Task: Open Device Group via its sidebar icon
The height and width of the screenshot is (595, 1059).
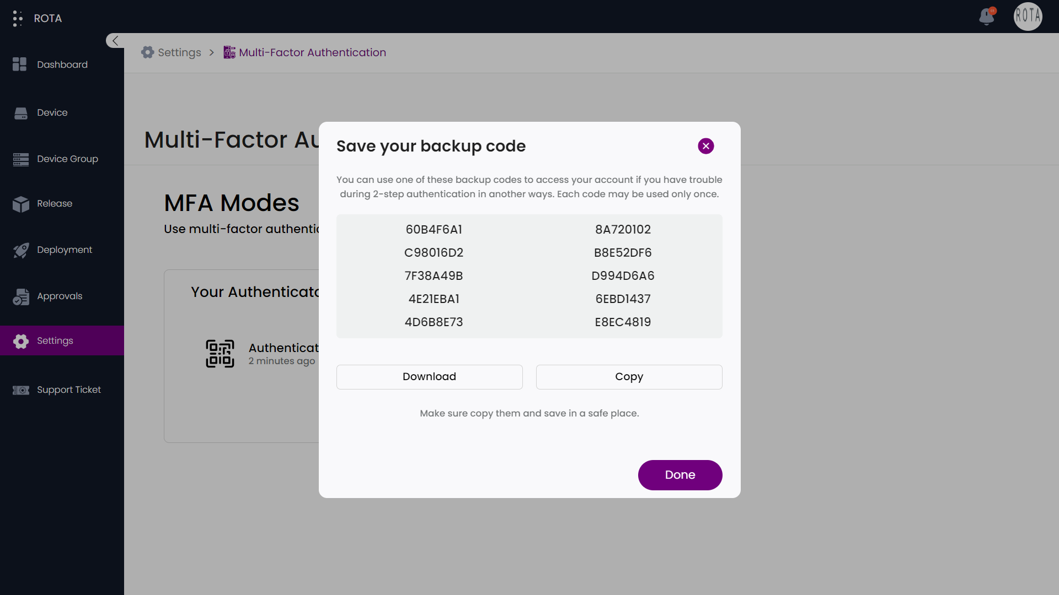Action: tap(20, 159)
